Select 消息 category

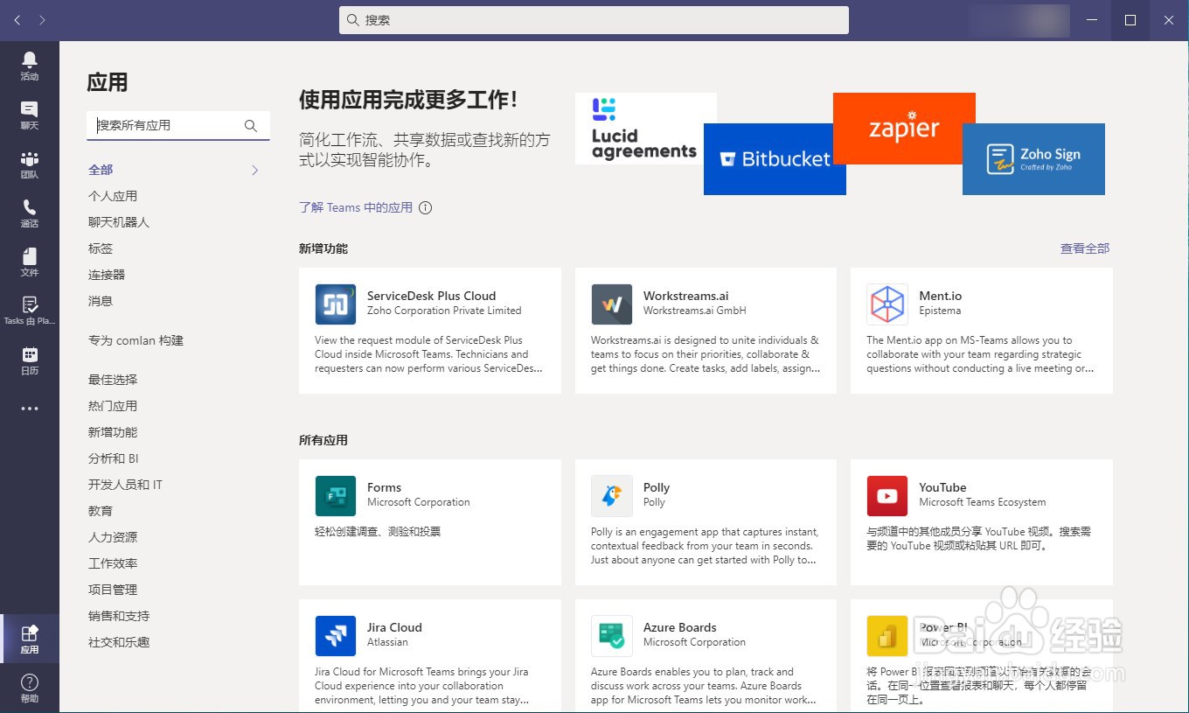(x=101, y=301)
